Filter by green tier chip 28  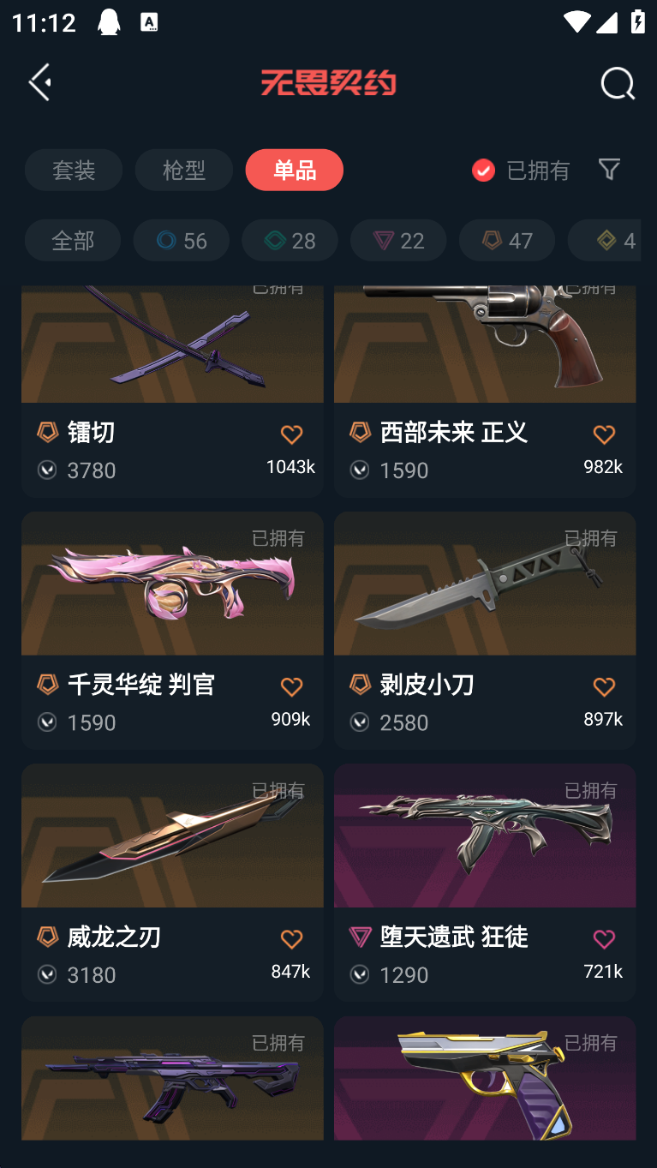(290, 240)
